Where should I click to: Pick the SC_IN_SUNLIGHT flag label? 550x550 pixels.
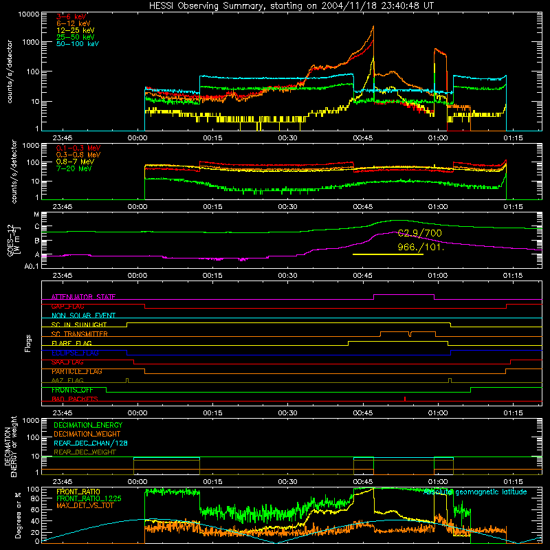pyautogui.click(x=79, y=324)
